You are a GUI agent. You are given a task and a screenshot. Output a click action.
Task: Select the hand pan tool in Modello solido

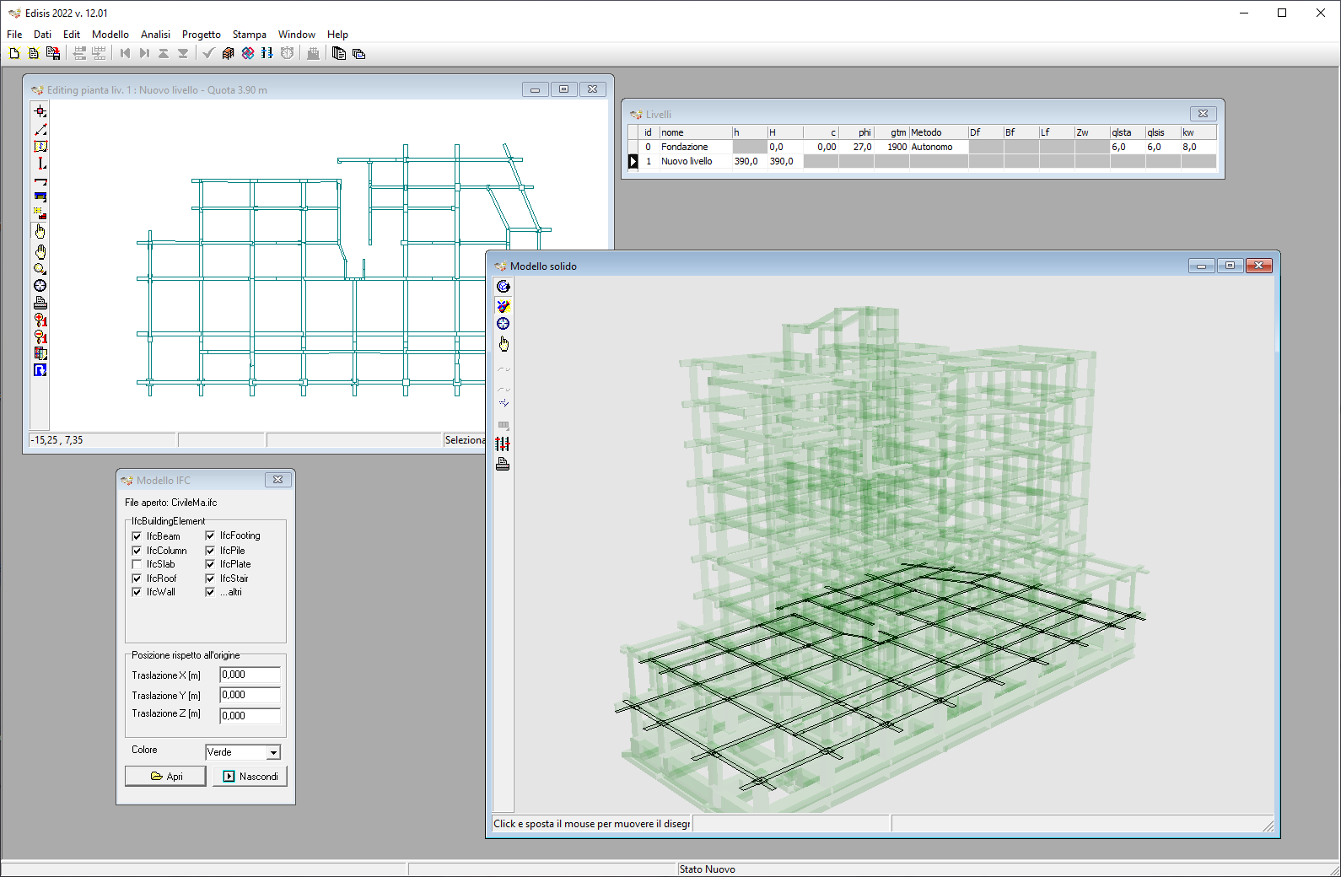click(504, 344)
